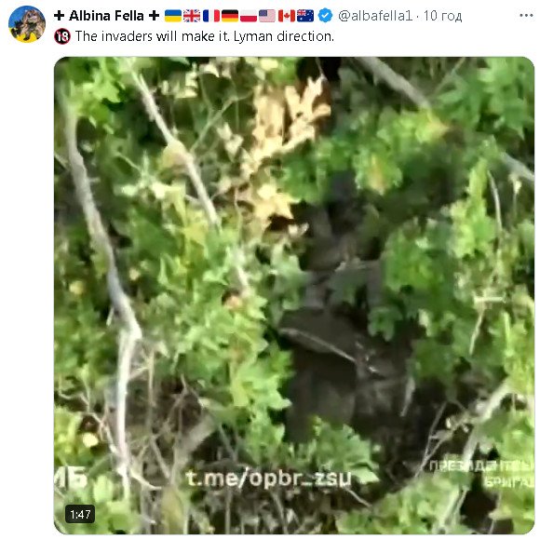Viewport: 540px width, 540px height.
Task: Click the Germany flag emoji
Action: pos(230,16)
